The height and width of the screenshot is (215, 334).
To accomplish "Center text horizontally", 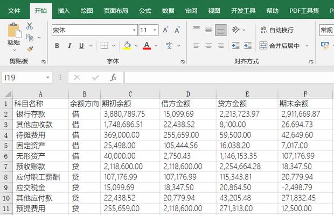I will 208,46.
